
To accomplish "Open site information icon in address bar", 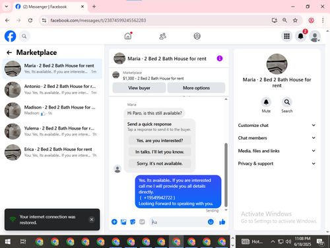I will pyautogui.click(x=44, y=21).
